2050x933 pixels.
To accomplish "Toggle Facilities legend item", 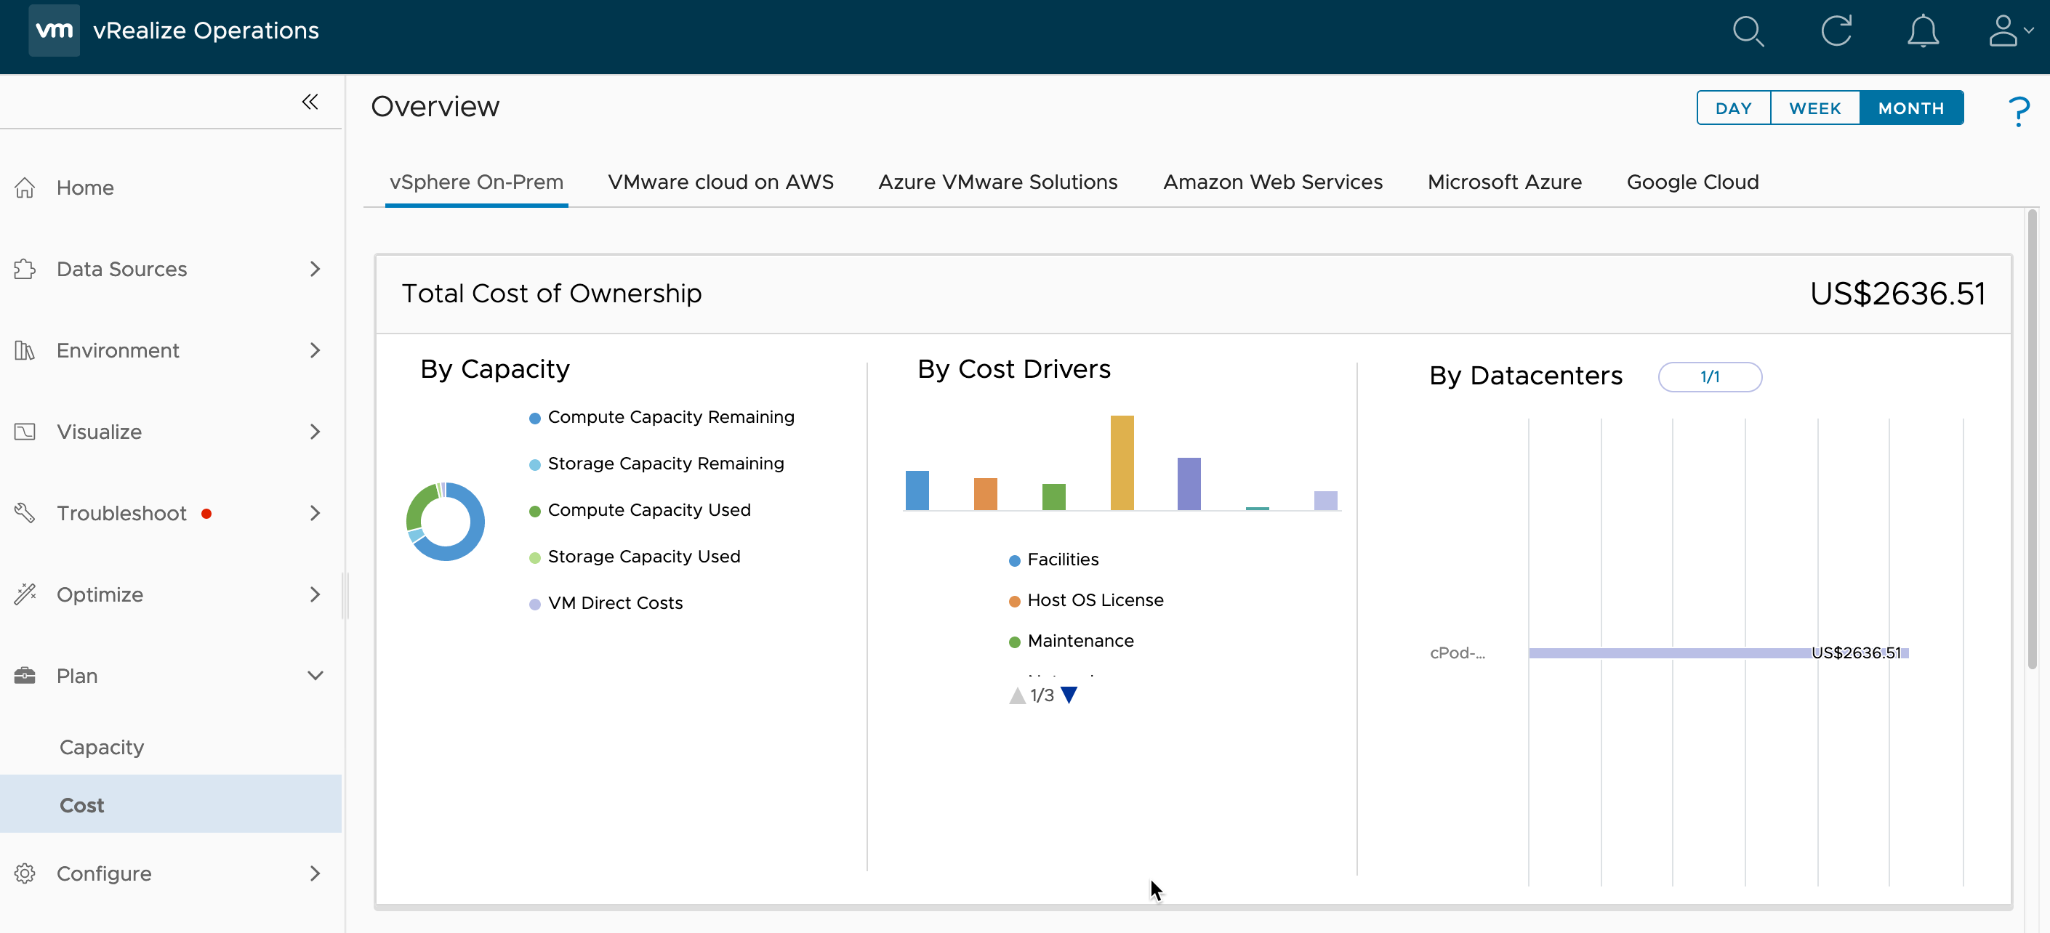I will (x=1053, y=560).
